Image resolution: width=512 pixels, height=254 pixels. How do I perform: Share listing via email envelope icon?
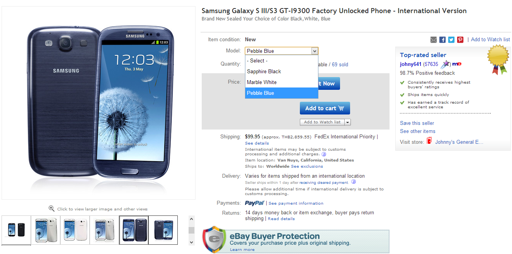tap(434, 40)
